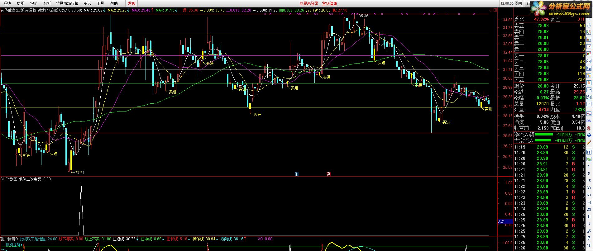Switch to the red intraday line chart icon
Image resolution: width=593 pixels, height=251 pixels.
589,46
